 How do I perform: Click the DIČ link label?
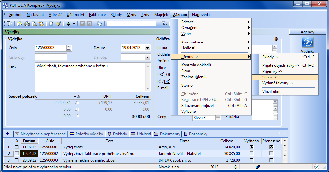(167, 81)
